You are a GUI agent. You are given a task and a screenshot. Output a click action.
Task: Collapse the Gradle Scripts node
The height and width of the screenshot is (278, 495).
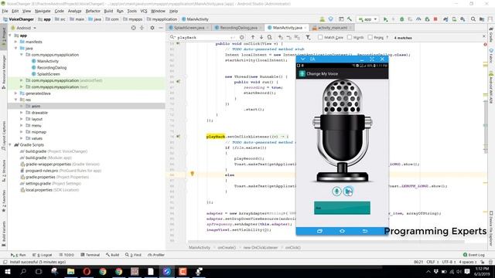[10, 144]
